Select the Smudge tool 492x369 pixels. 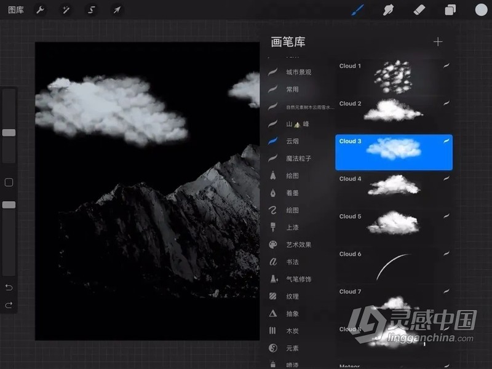pyautogui.click(x=387, y=10)
